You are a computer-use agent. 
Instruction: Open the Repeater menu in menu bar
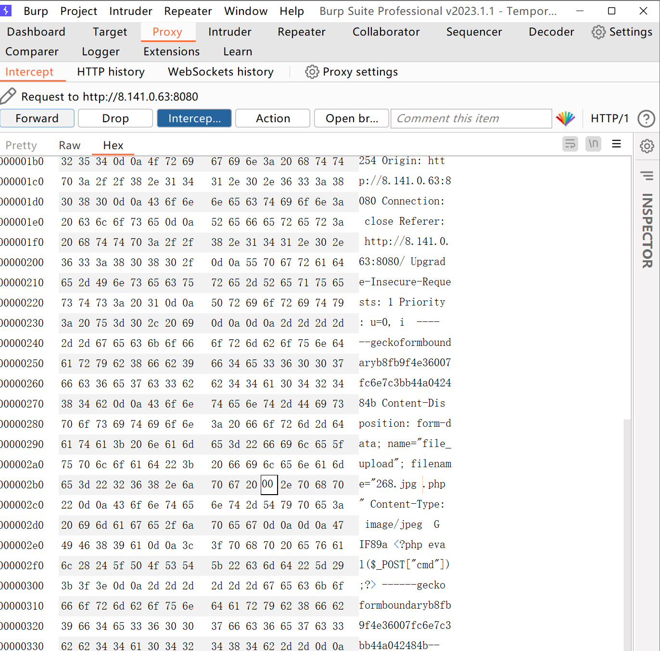[x=188, y=11]
